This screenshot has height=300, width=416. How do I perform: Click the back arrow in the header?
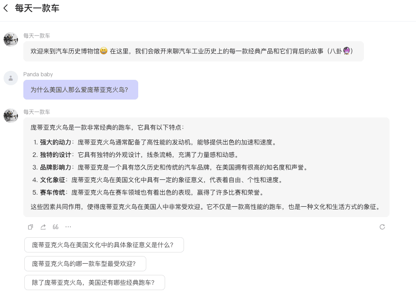click(x=6, y=8)
